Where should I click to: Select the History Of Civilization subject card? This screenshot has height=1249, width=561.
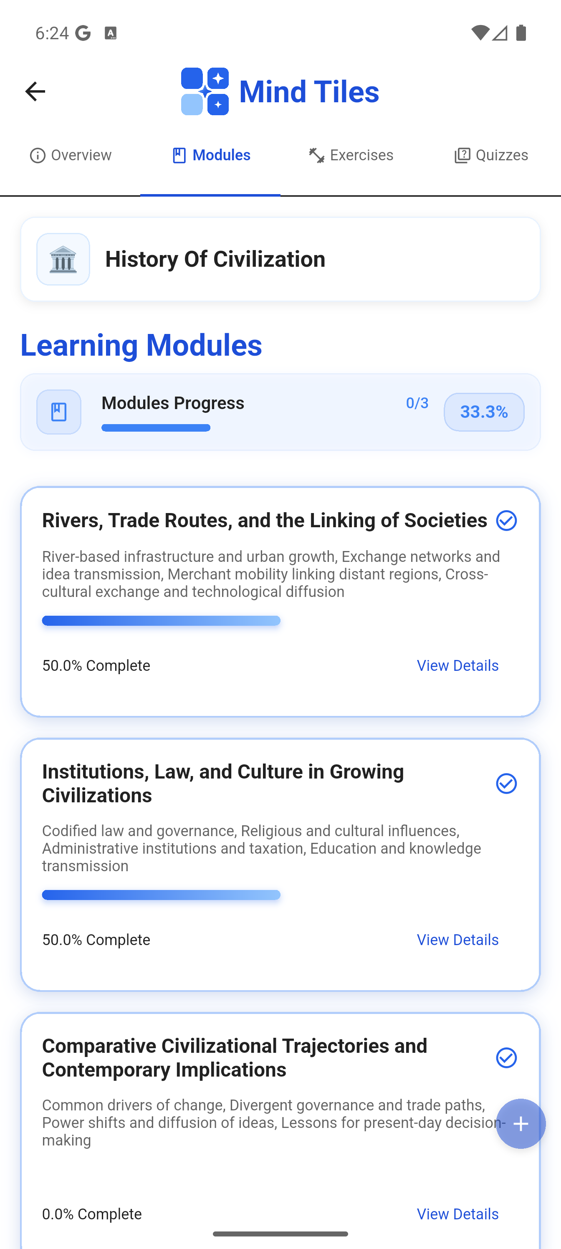pyautogui.click(x=280, y=258)
